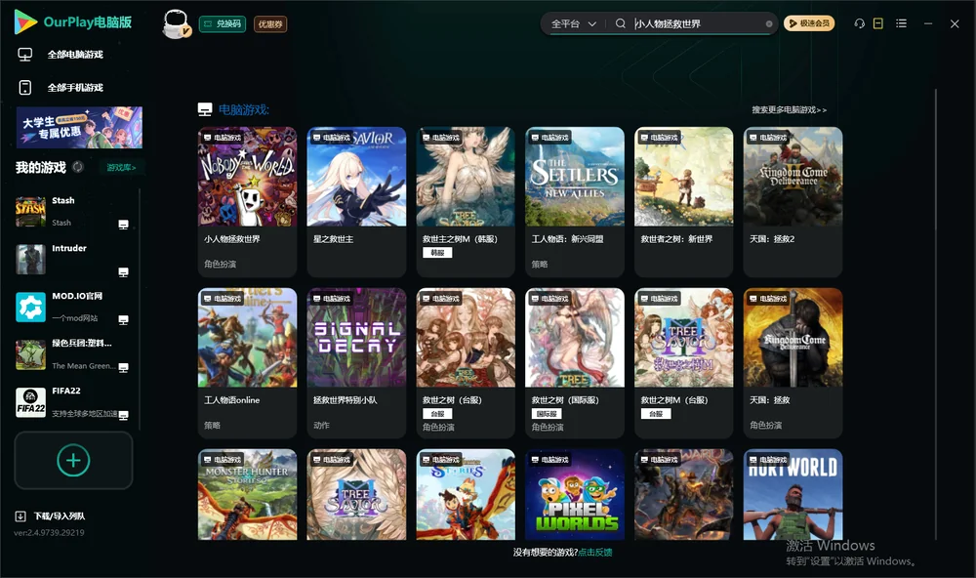Open the 大学生专属优惠 banner
This screenshot has width=976, height=578.
pyautogui.click(x=80, y=128)
